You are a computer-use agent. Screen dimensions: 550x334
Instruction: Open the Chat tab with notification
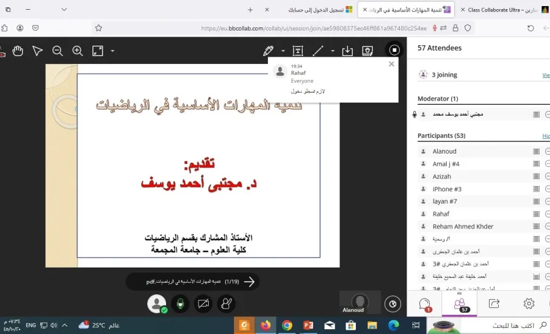(425, 304)
